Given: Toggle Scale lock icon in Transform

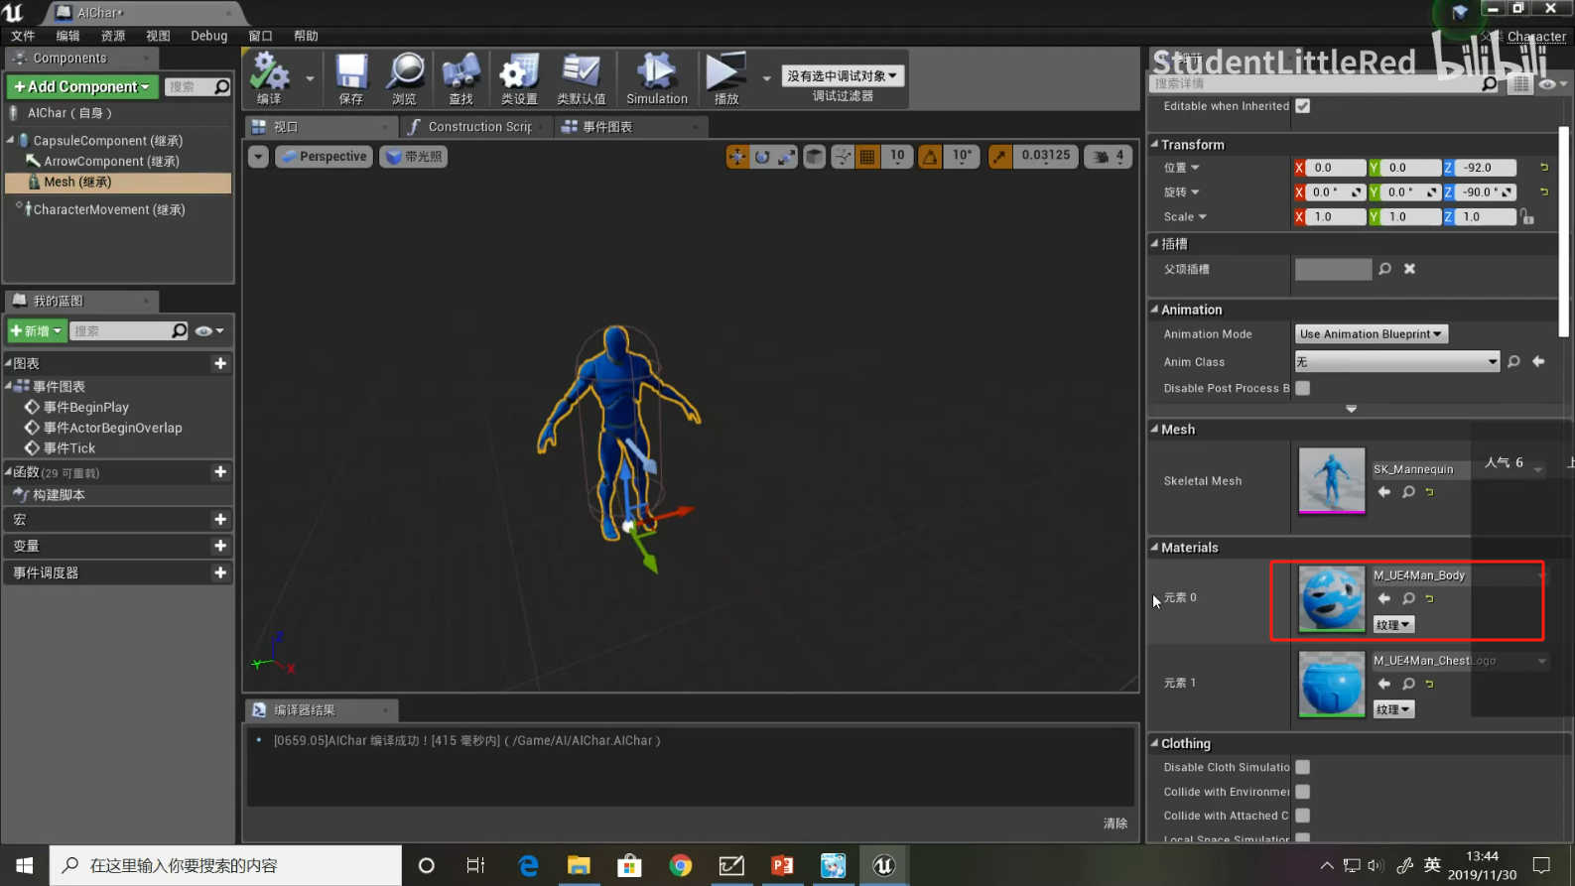Looking at the screenshot, I should [1527, 216].
